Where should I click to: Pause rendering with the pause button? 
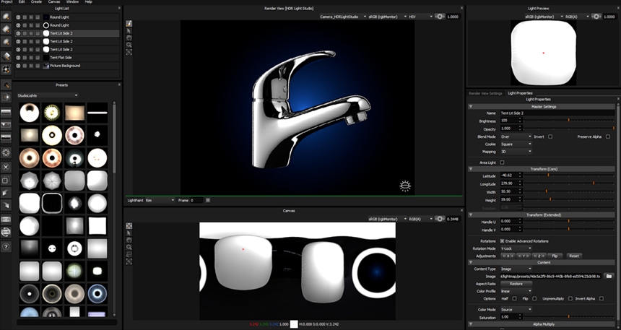coord(208,201)
